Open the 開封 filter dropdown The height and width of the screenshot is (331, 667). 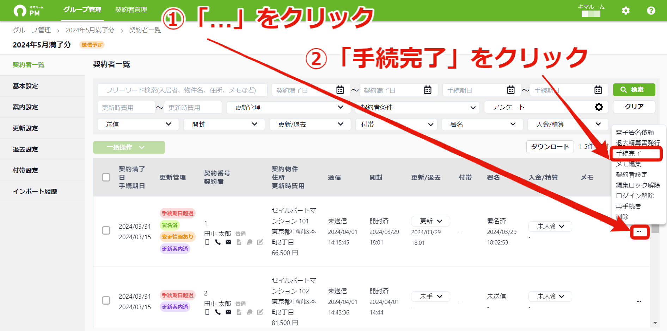224,124
